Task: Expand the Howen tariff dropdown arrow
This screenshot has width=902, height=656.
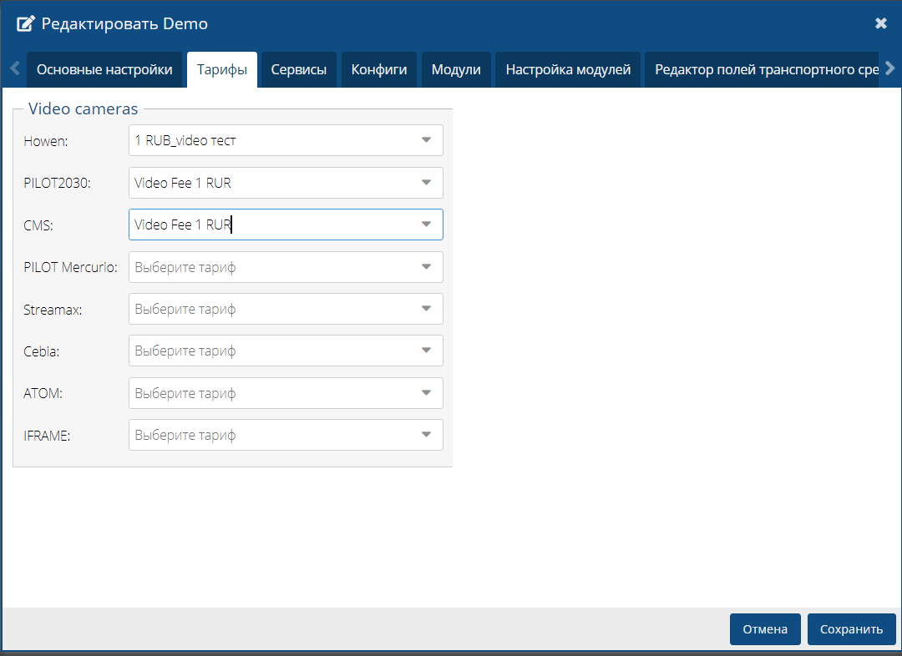Action: 426,140
